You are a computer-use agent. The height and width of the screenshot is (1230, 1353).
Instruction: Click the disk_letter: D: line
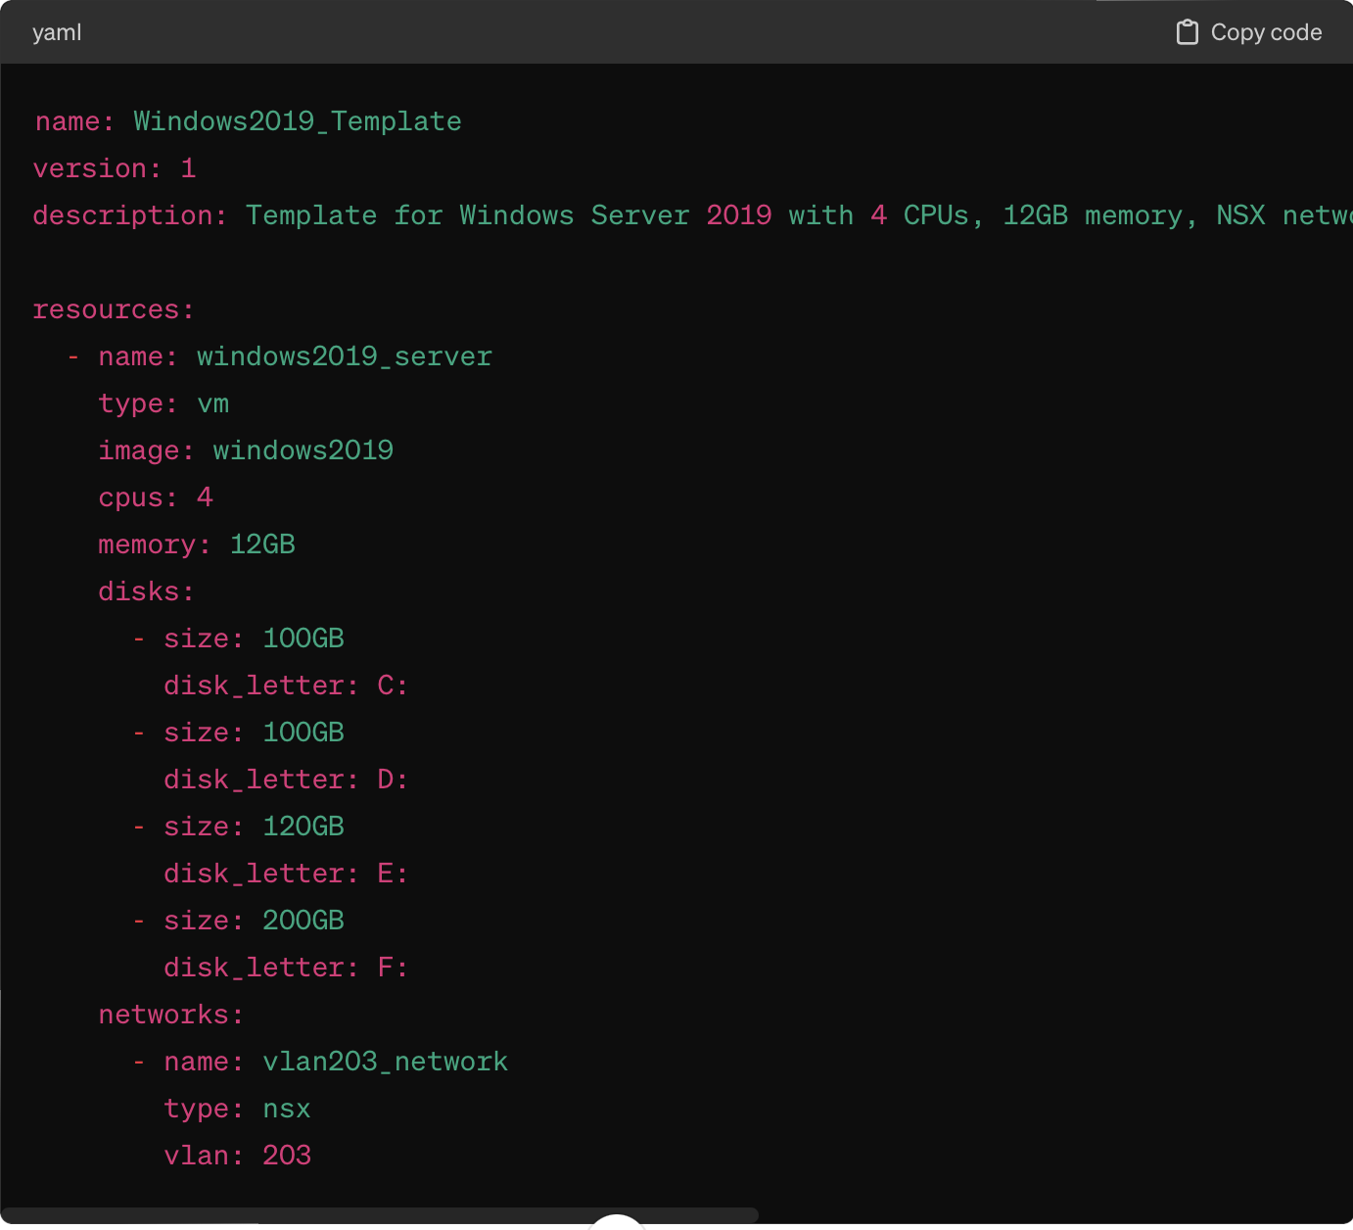[286, 780]
